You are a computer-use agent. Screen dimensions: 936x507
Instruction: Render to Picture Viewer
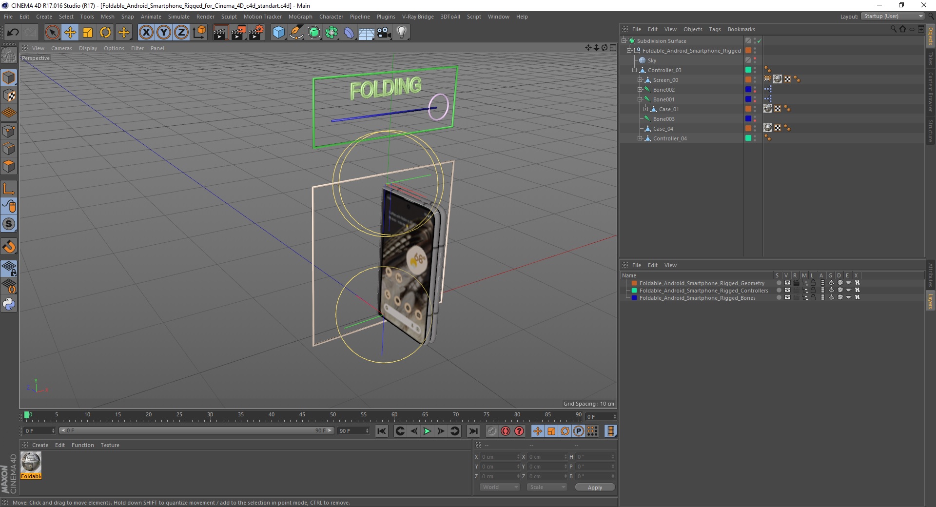[x=238, y=33]
